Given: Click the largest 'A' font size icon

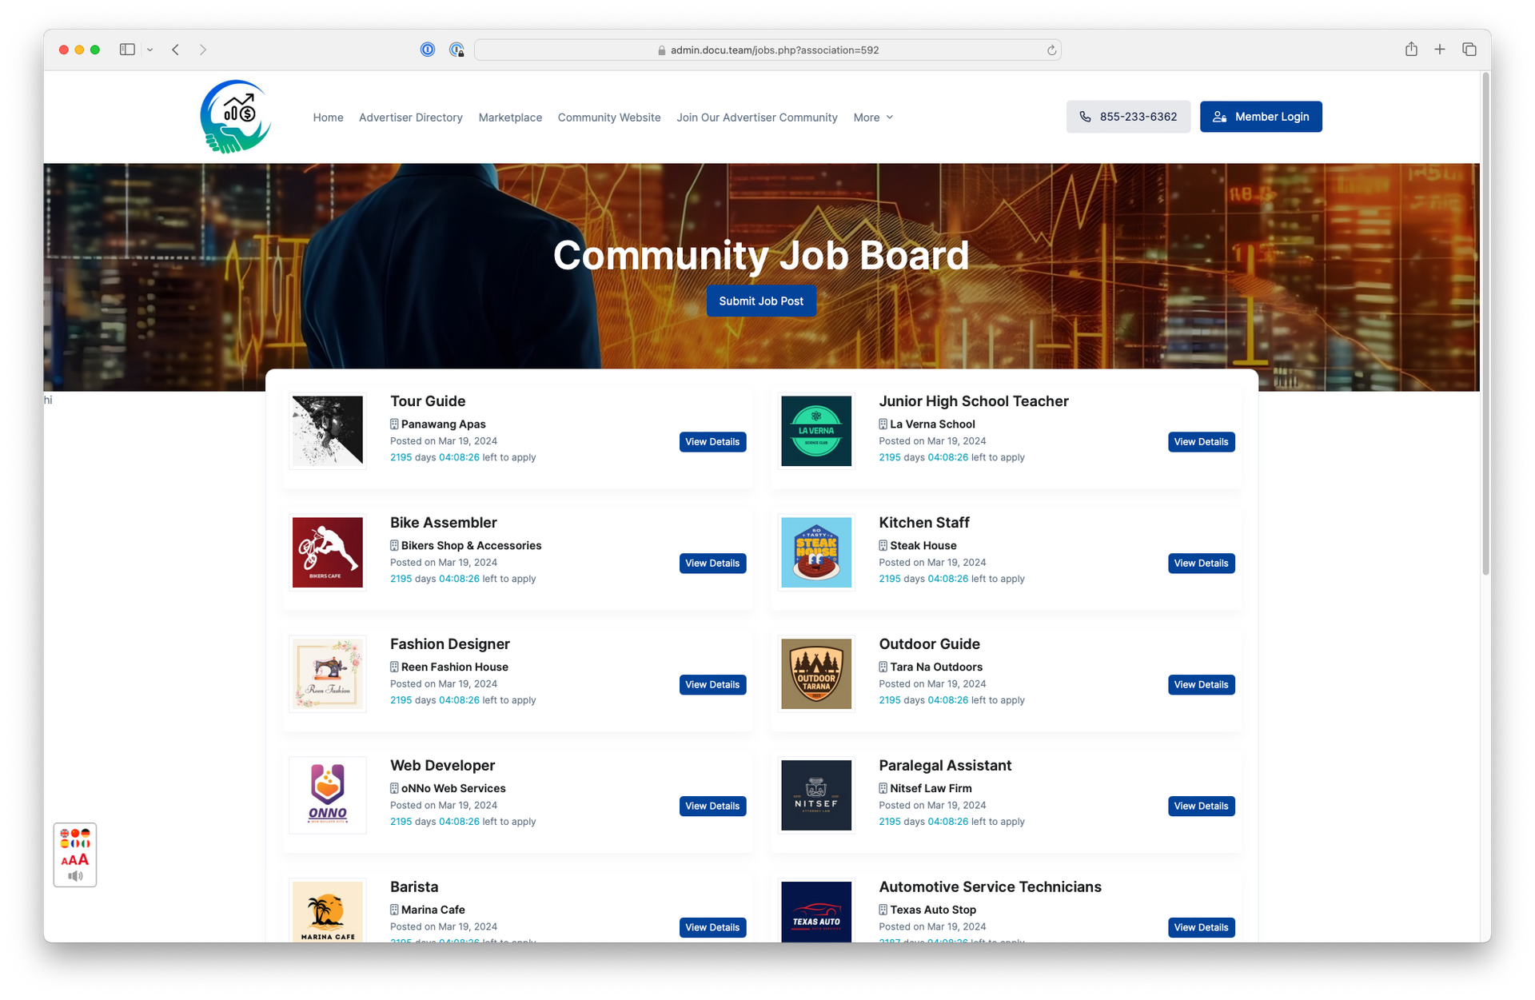Looking at the screenshot, I should coord(83,859).
